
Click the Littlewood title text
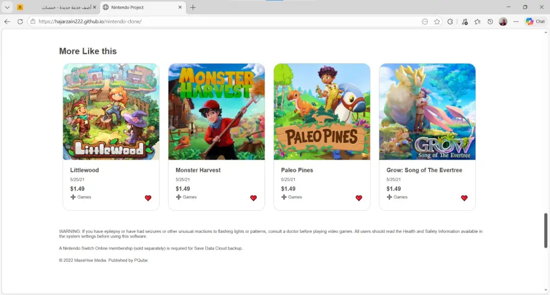85,170
